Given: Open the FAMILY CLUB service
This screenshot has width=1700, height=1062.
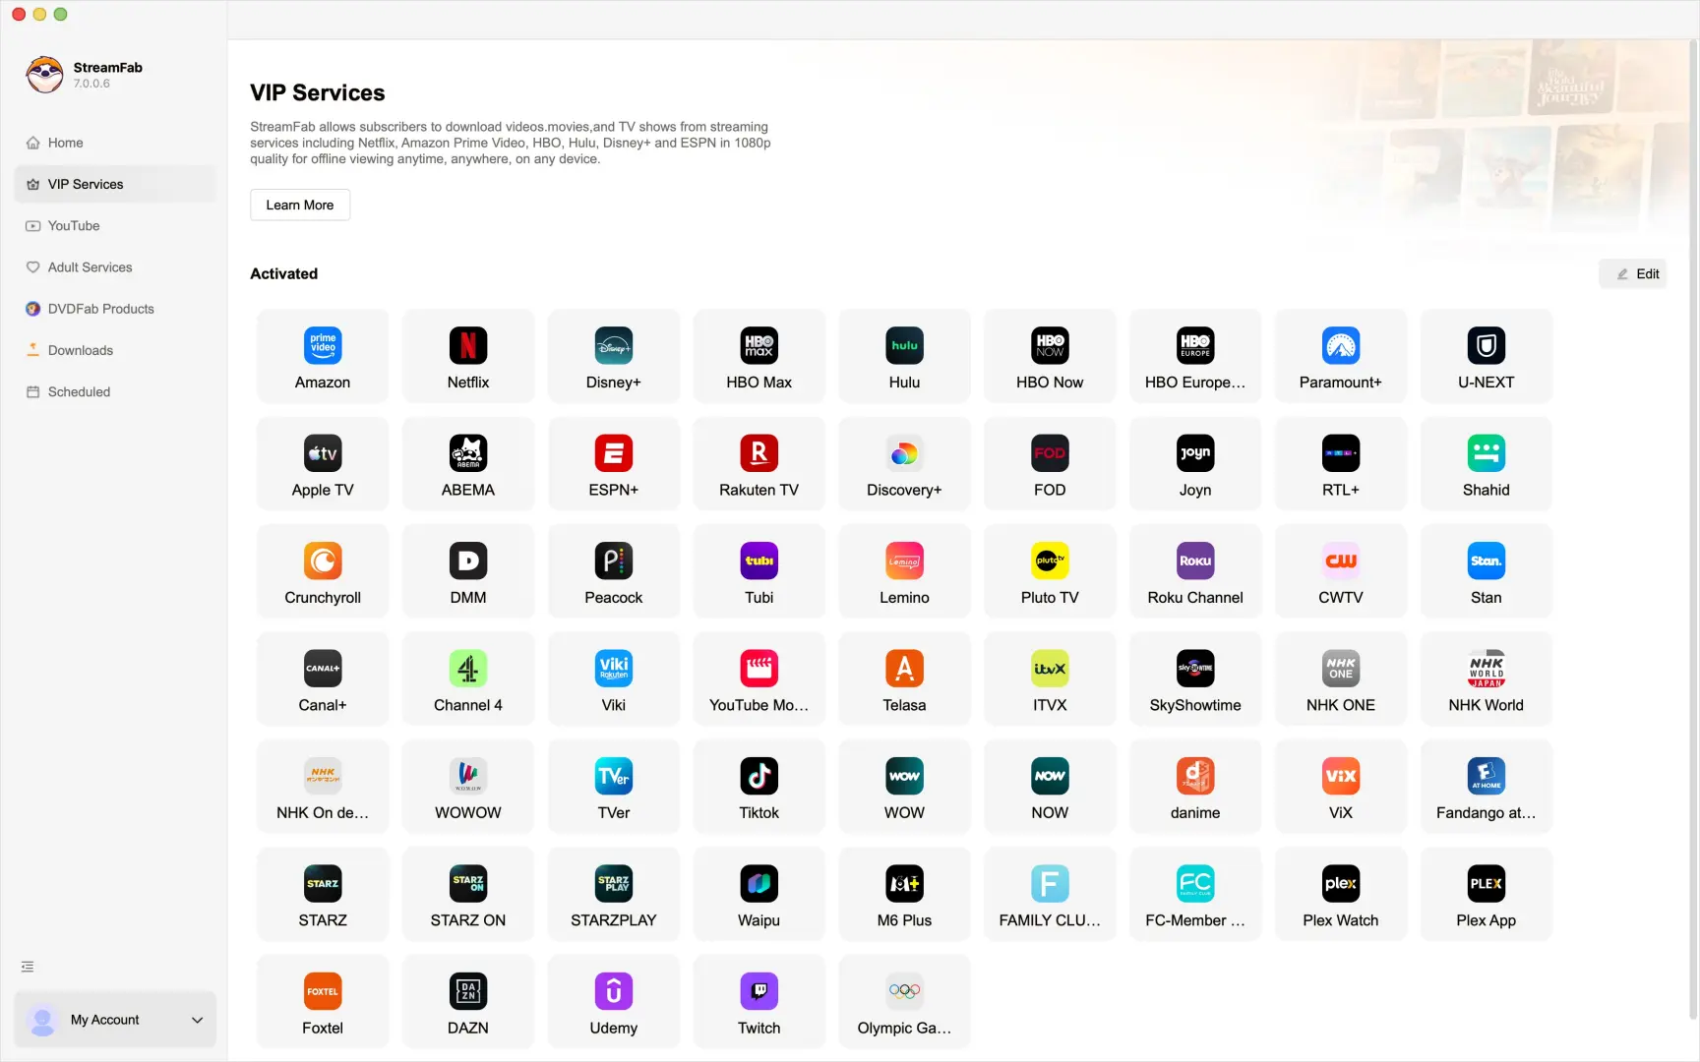Looking at the screenshot, I should [x=1050, y=895].
